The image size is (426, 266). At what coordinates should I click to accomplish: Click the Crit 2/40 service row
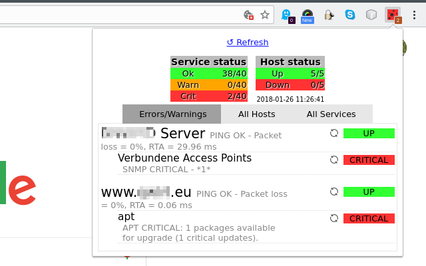pos(209,96)
